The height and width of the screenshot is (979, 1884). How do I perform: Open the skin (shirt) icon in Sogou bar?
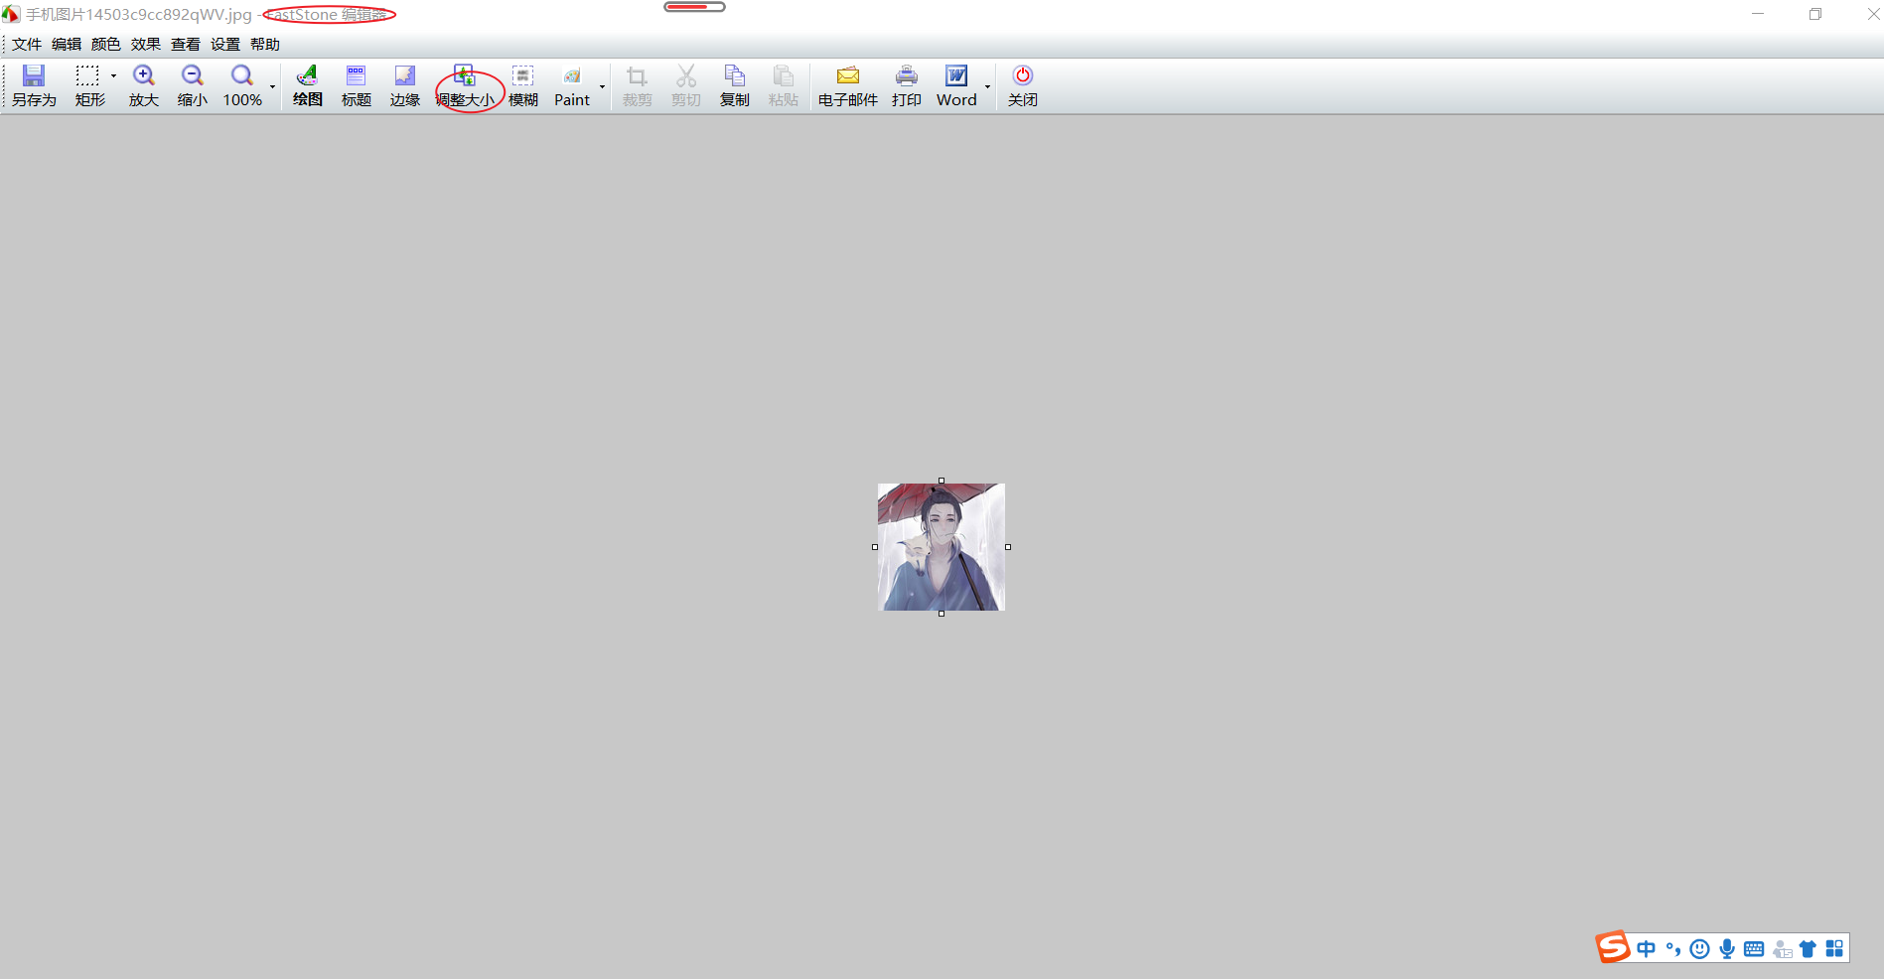1808,949
